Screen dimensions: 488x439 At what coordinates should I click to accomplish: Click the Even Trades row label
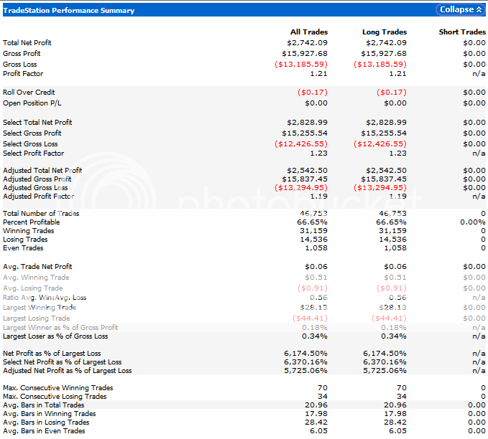[x=23, y=248]
